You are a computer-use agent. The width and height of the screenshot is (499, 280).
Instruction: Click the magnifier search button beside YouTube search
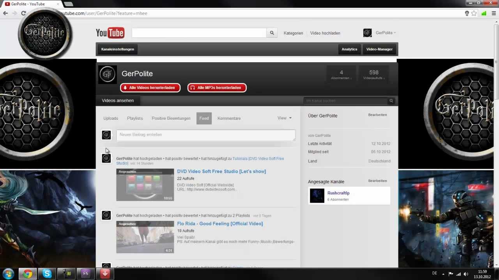tap(272, 33)
